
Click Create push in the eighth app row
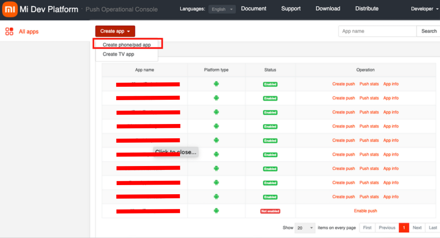coord(343,183)
